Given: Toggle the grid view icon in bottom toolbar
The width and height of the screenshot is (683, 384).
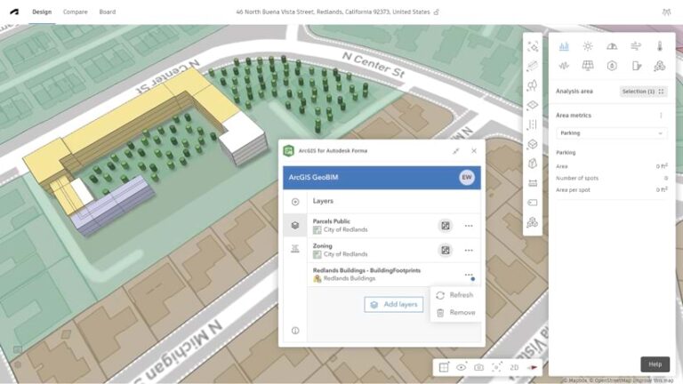Looking at the screenshot, I should coord(444,367).
